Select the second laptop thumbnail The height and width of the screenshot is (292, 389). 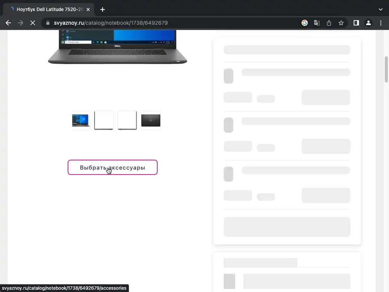104,121
